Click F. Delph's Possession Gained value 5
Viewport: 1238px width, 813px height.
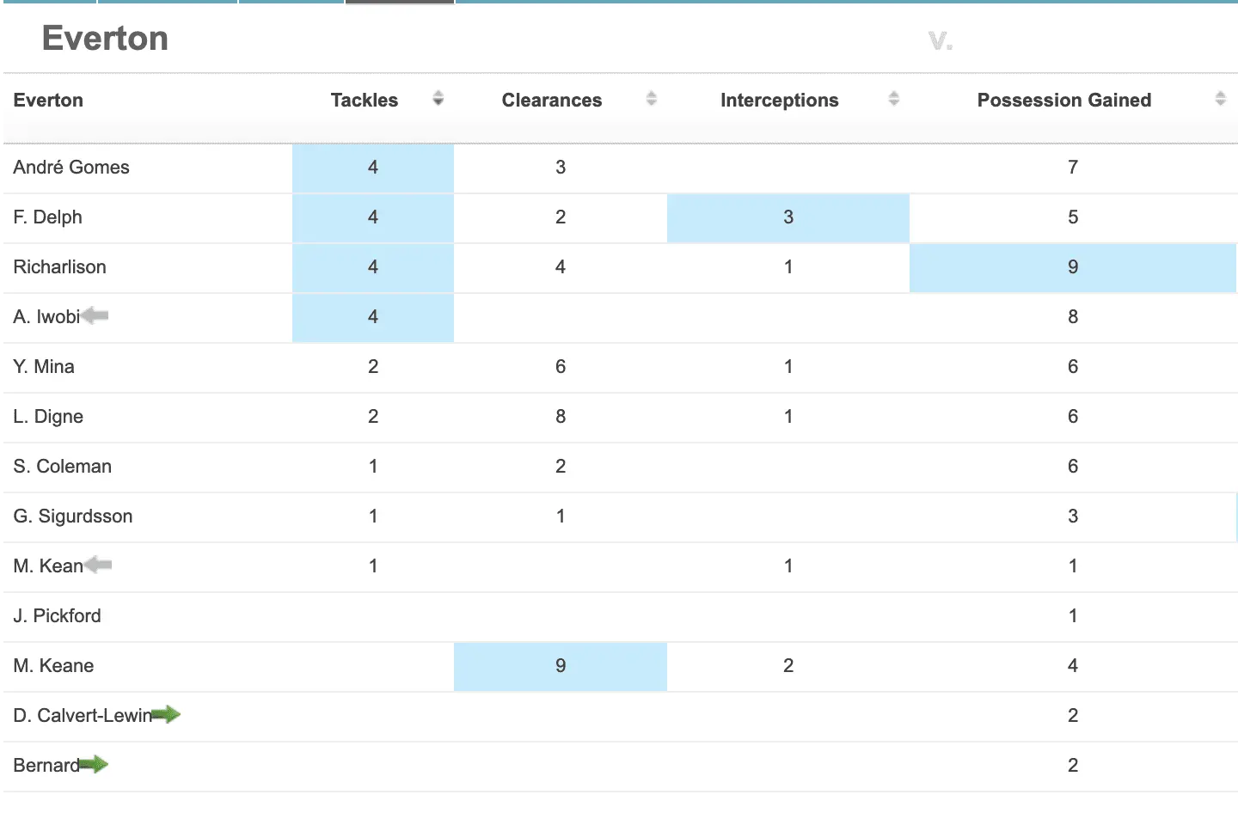1073,217
